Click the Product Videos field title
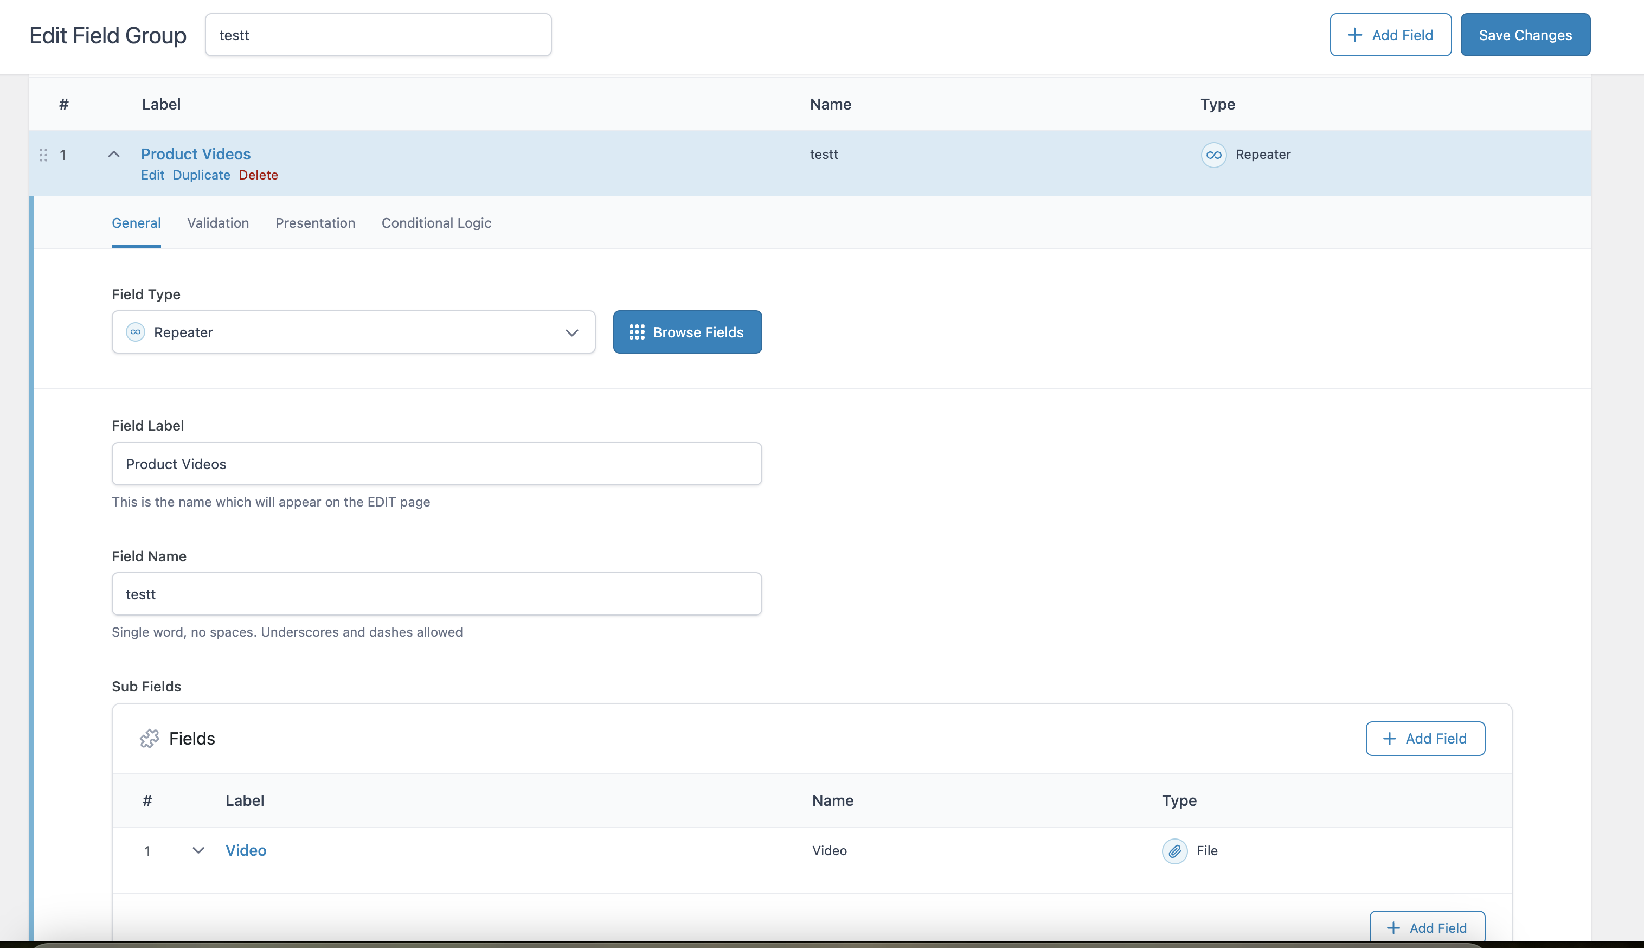1644x948 pixels. [196, 153]
